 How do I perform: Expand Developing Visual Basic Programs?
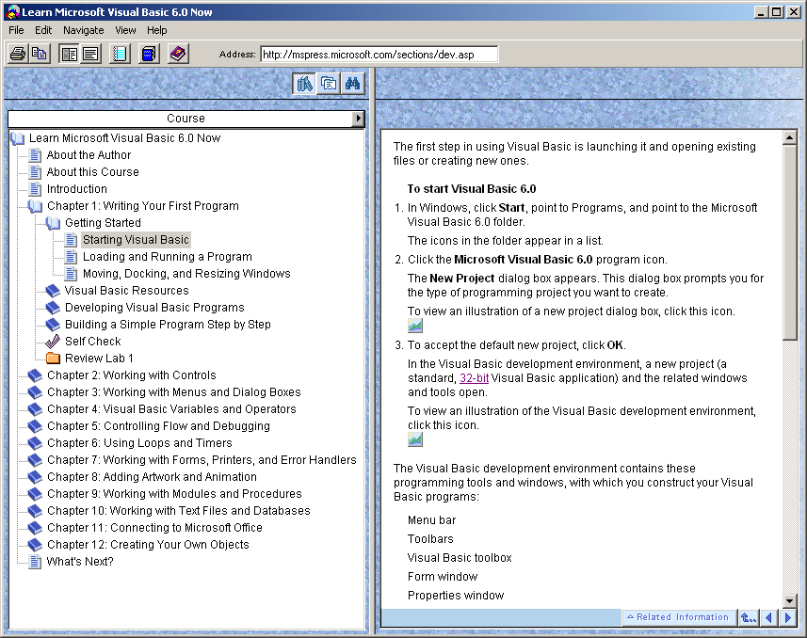tap(53, 308)
